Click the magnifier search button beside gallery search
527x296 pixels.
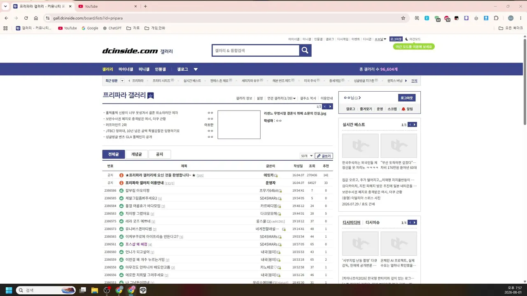click(x=305, y=50)
